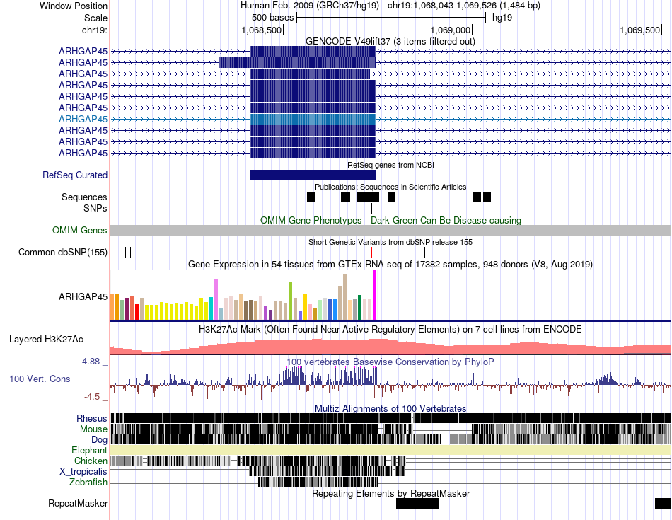The height and width of the screenshot is (520, 672).
Task: Click the light-blue highlighted ARHGAP45 transcript label
Action: pyautogui.click(x=83, y=119)
